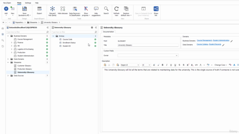Click the Title text field

[x=148, y=45]
